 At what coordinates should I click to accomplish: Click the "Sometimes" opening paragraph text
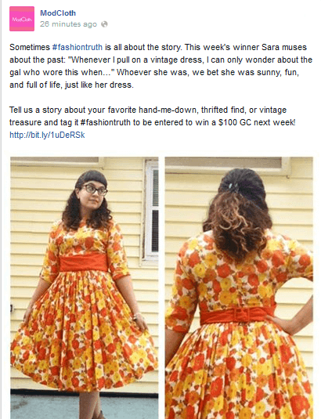160,66
